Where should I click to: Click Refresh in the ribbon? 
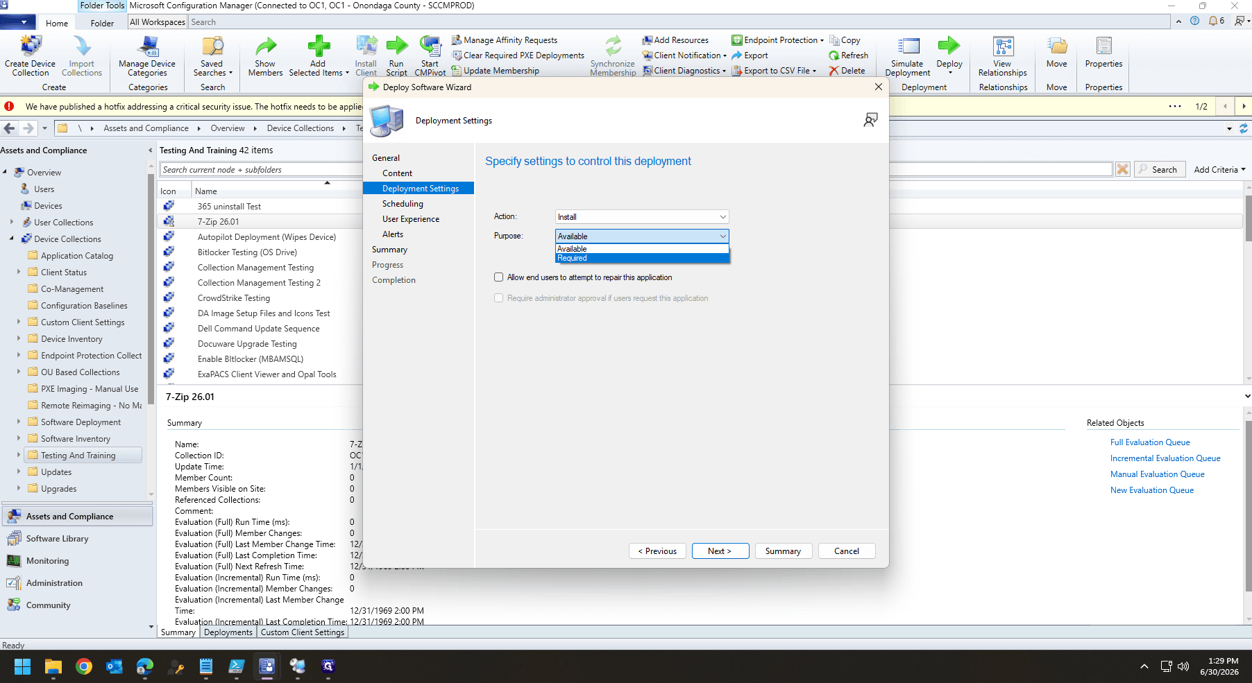point(848,55)
